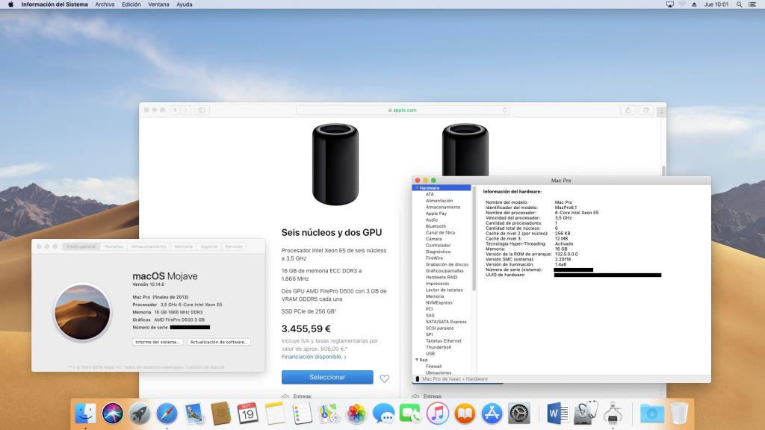Open Notes app in the Dock
The width and height of the screenshot is (765, 430).
pyautogui.click(x=275, y=414)
